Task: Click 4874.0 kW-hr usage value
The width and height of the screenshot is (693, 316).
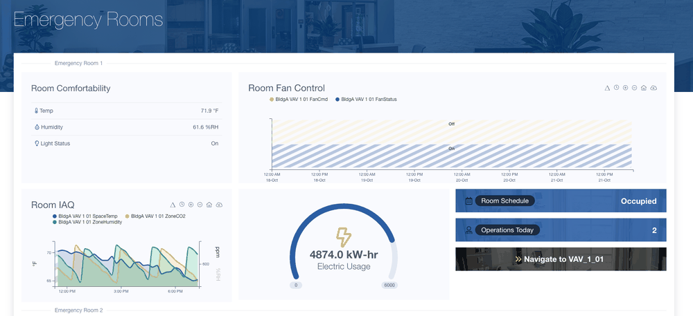Action: click(x=344, y=254)
